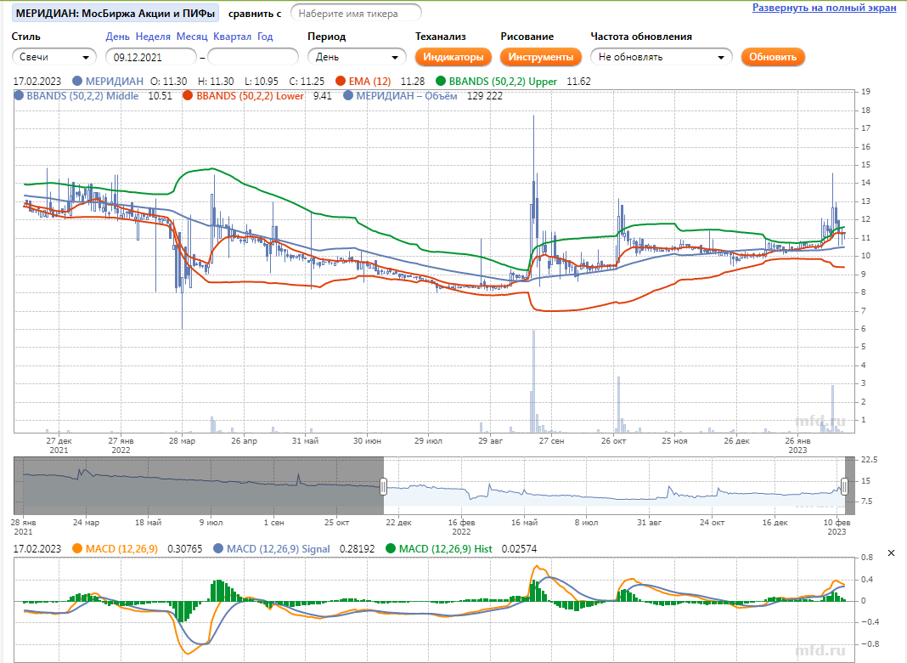Click the МЕРИДИАН – Объём legend circle
The width and height of the screenshot is (907, 663).
point(348,96)
